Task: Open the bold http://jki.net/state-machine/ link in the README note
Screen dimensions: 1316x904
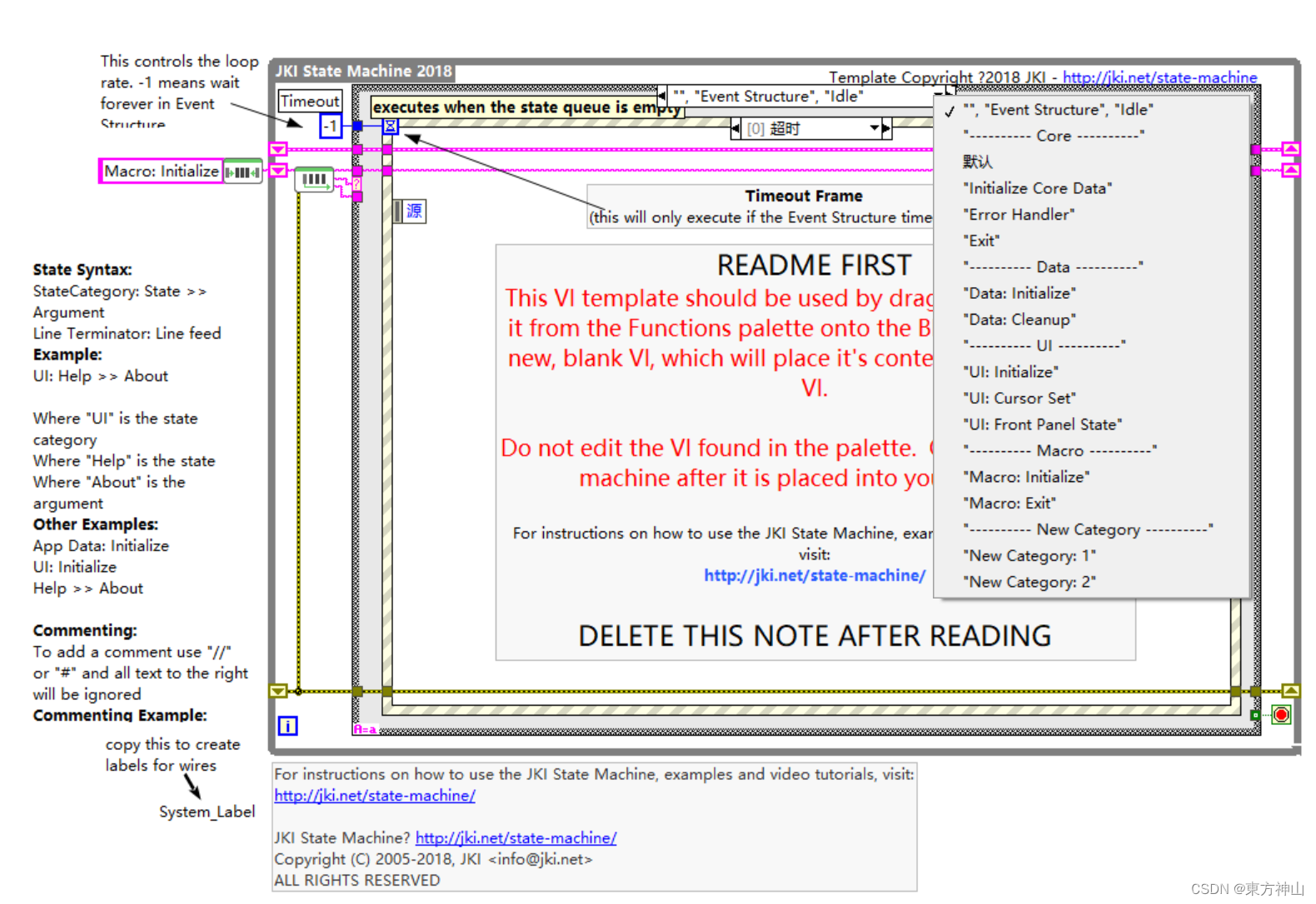Action: [815, 575]
